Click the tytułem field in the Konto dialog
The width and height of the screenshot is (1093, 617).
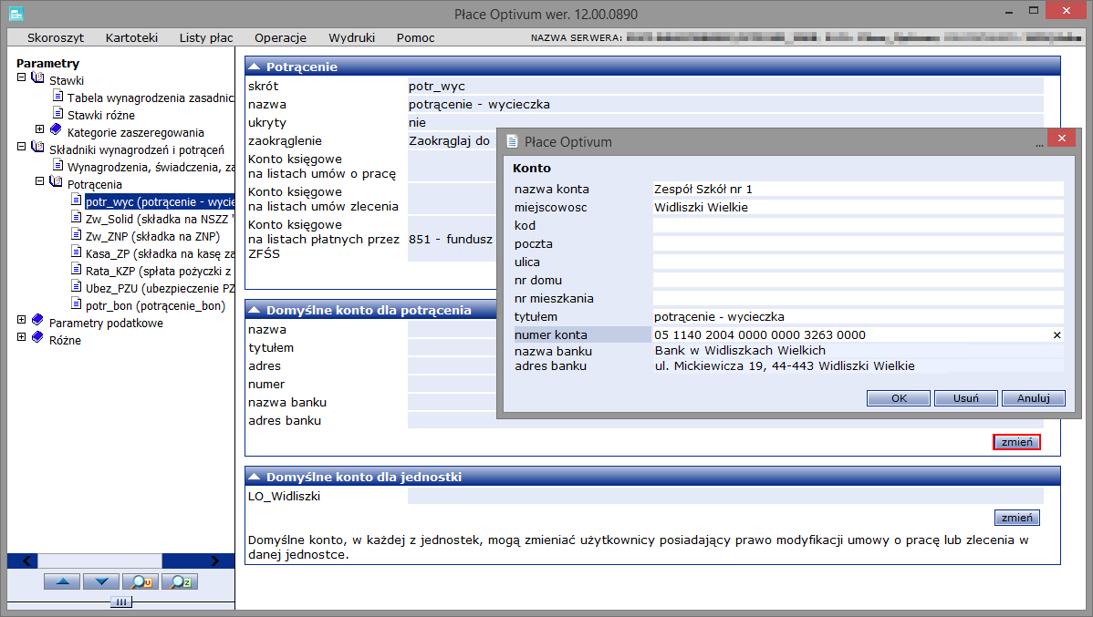point(859,317)
